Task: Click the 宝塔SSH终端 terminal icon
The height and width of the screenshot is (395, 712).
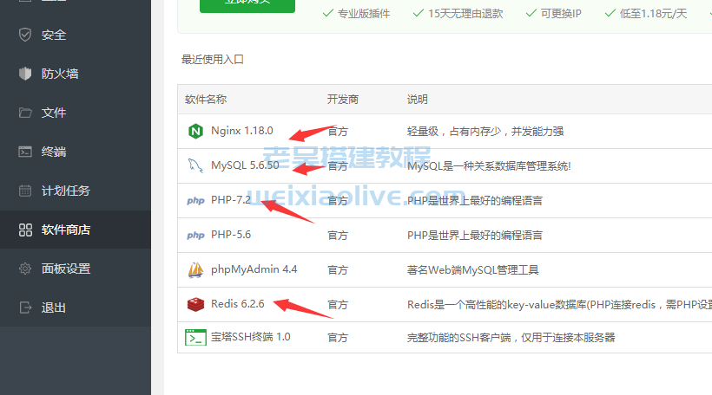Action: coord(195,338)
